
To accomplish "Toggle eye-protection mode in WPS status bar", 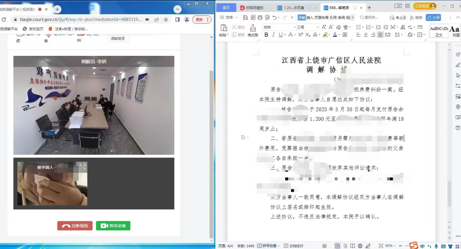I will click(324, 246).
